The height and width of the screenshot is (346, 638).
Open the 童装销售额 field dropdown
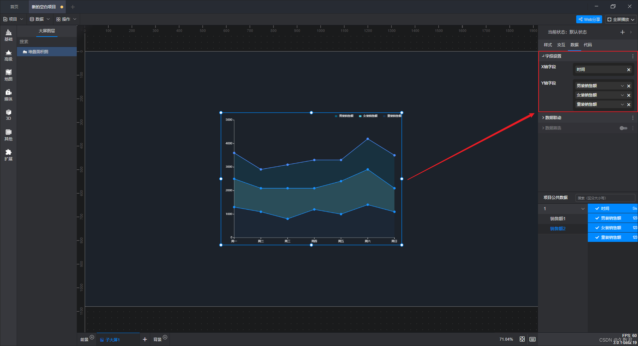622,104
